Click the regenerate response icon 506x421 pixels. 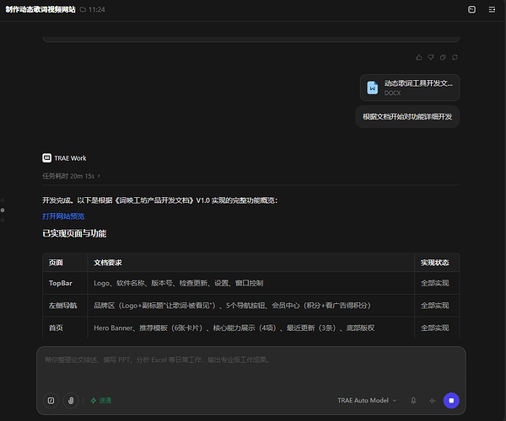455,57
